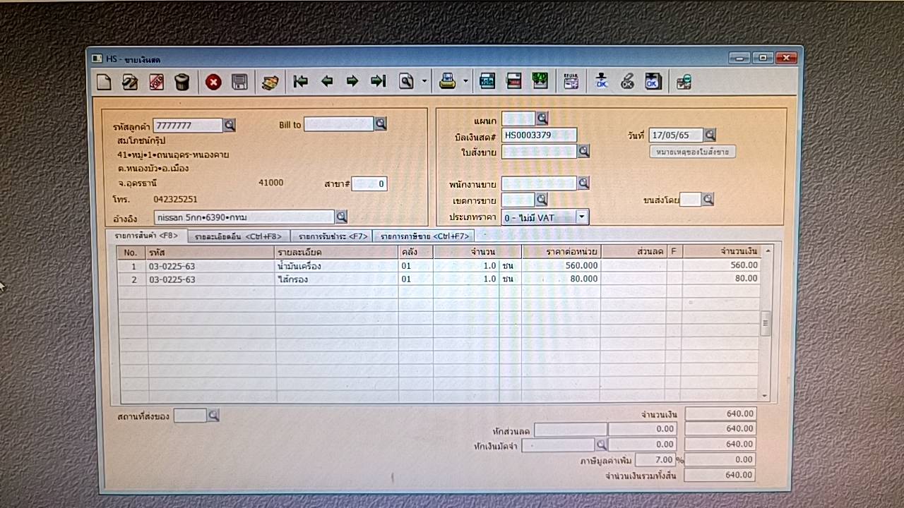Screen dimensions: 904x508
Task: Click the Recur toolbar icon
Action: coord(571,82)
